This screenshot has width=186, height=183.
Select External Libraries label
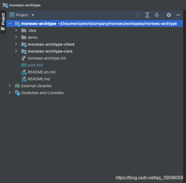click(x=36, y=86)
